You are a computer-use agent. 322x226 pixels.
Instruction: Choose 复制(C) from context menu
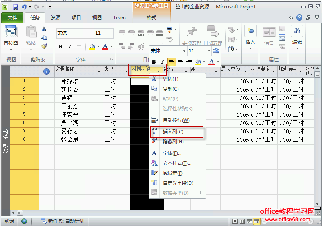(177, 89)
